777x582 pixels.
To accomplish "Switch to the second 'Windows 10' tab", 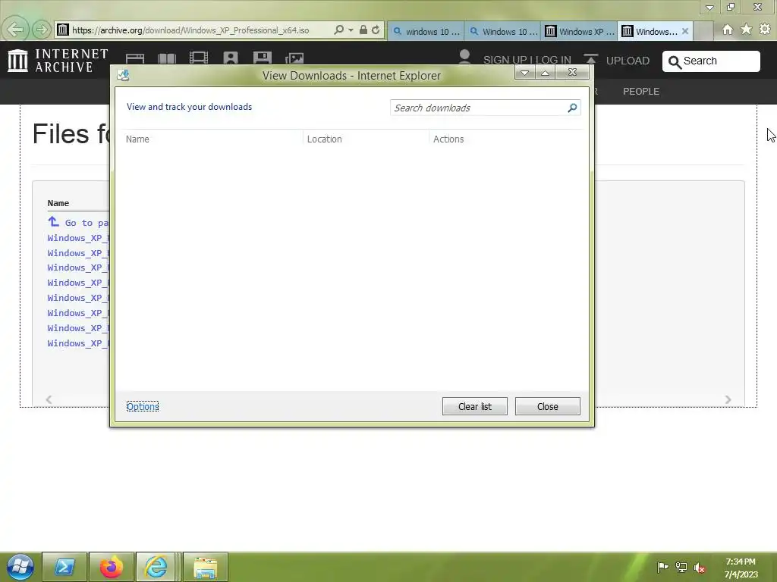I will point(503,31).
